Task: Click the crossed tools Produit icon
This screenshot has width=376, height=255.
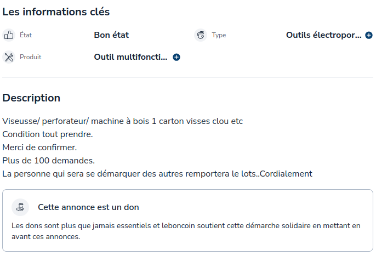Action: point(9,57)
